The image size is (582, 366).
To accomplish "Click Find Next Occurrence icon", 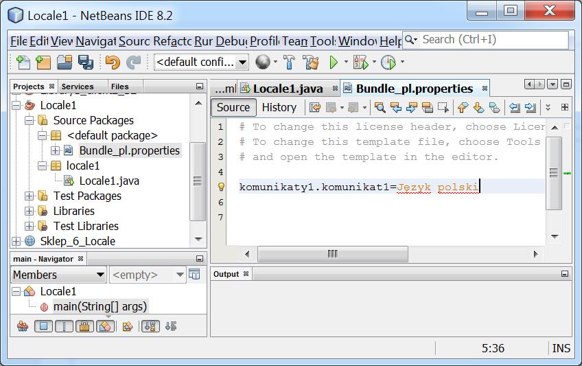I will pyautogui.click(x=411, y=108).
